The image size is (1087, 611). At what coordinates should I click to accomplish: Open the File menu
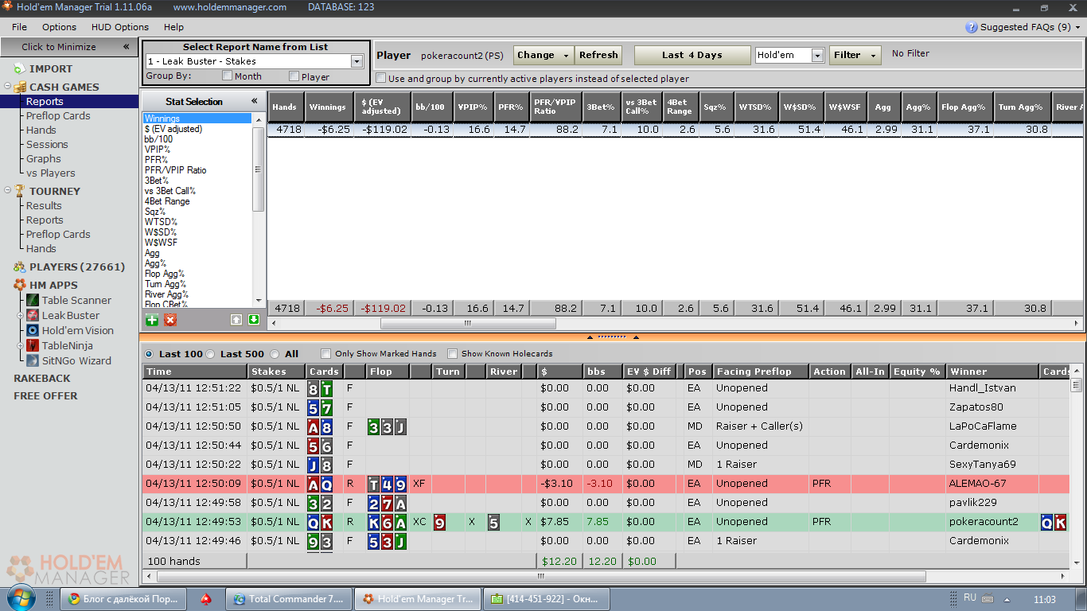tap(19, 27)
